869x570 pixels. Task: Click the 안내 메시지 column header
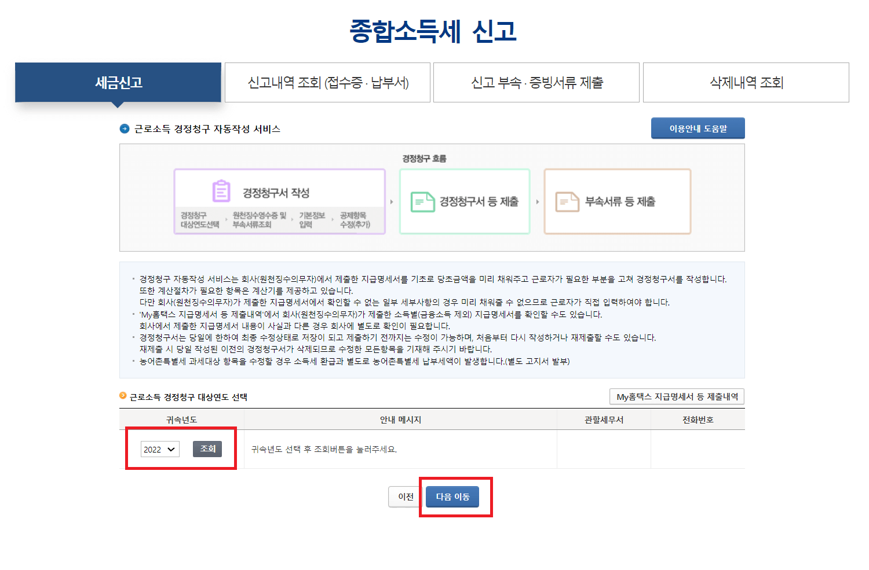point(400,420)
